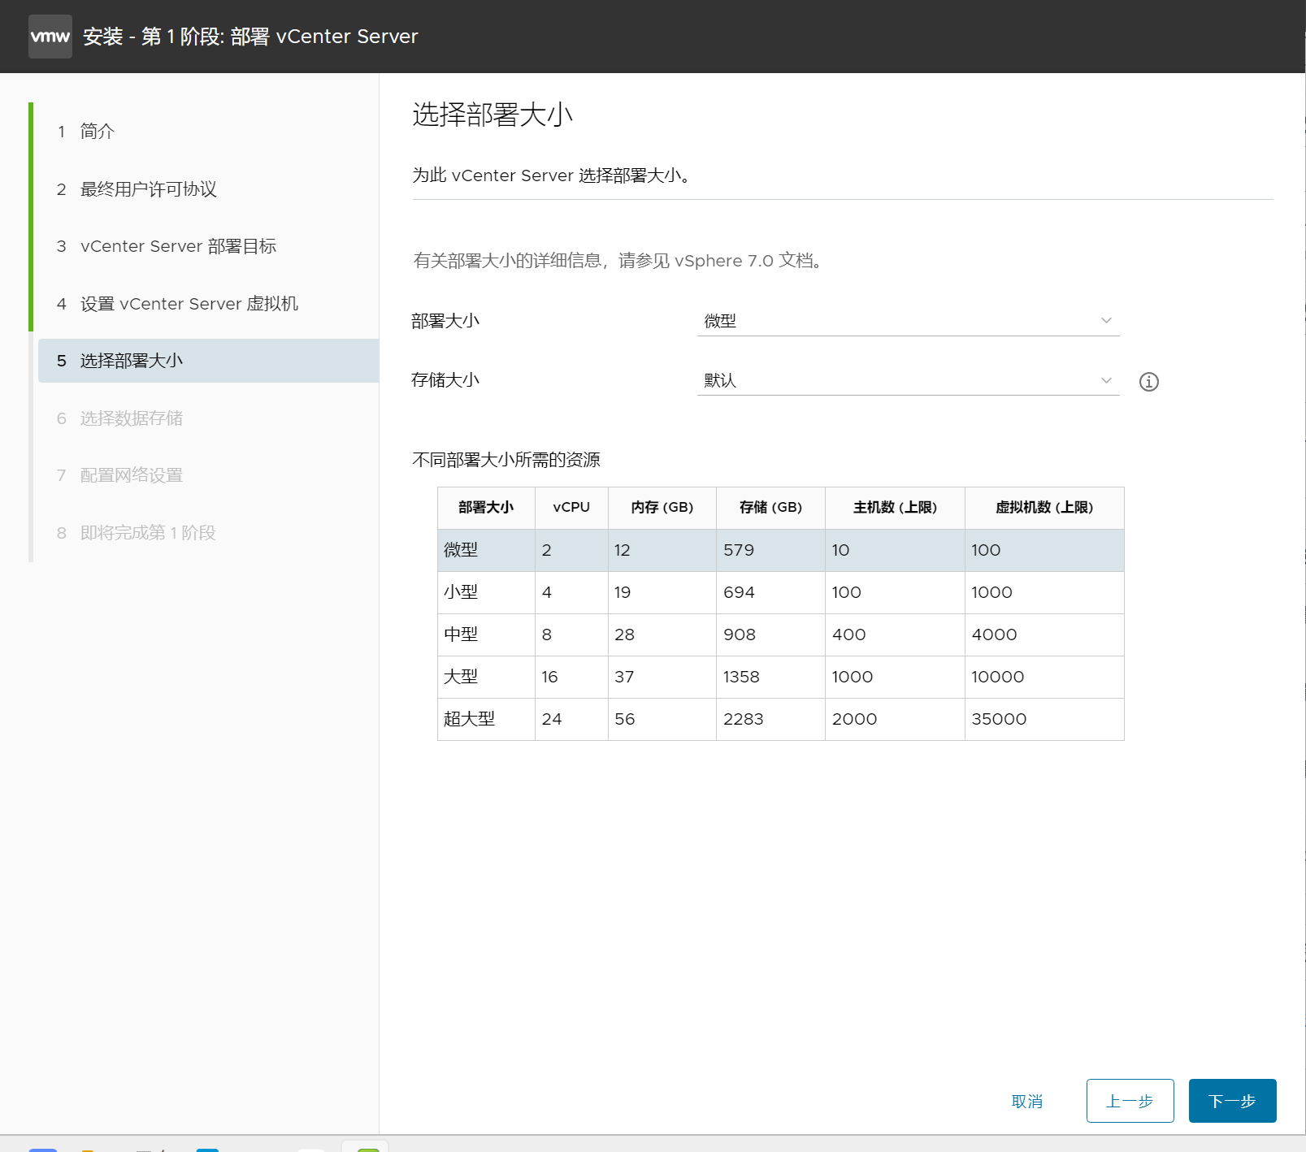Click the 小型 row label

pyautogui.click(x=461, y=592)
